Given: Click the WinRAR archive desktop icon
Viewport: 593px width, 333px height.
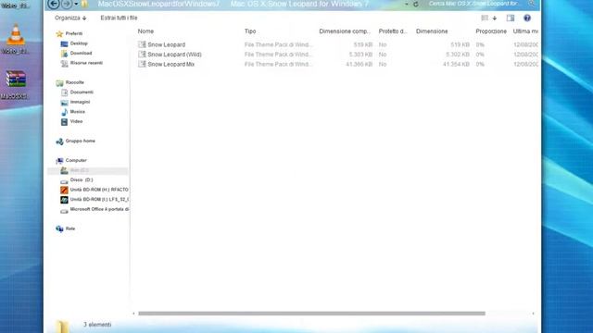Looking at the screenshot, I should [16, 79].
